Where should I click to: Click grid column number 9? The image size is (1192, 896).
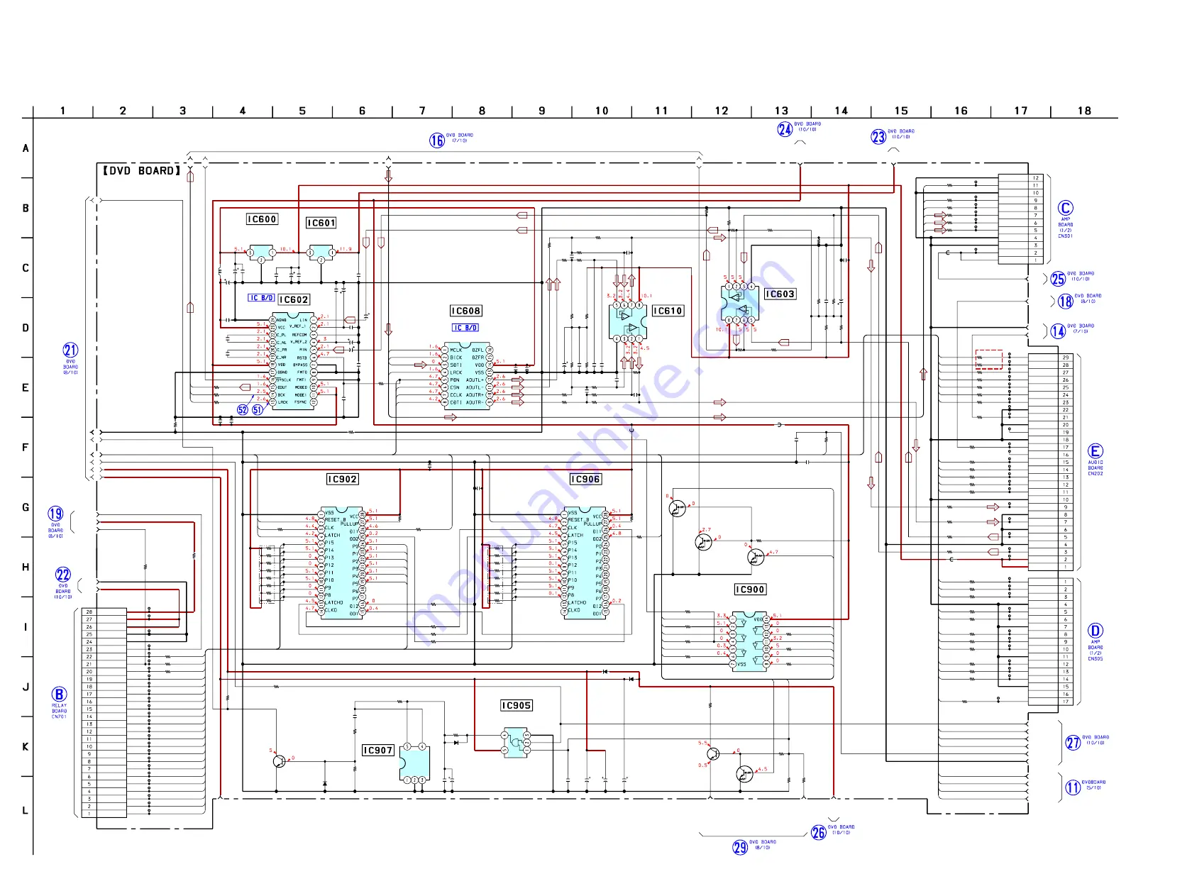tap(542, 111)
